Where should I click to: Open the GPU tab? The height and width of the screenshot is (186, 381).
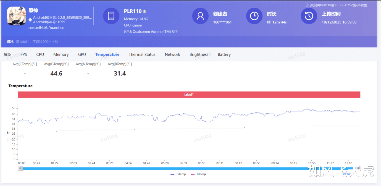[82, 54]
